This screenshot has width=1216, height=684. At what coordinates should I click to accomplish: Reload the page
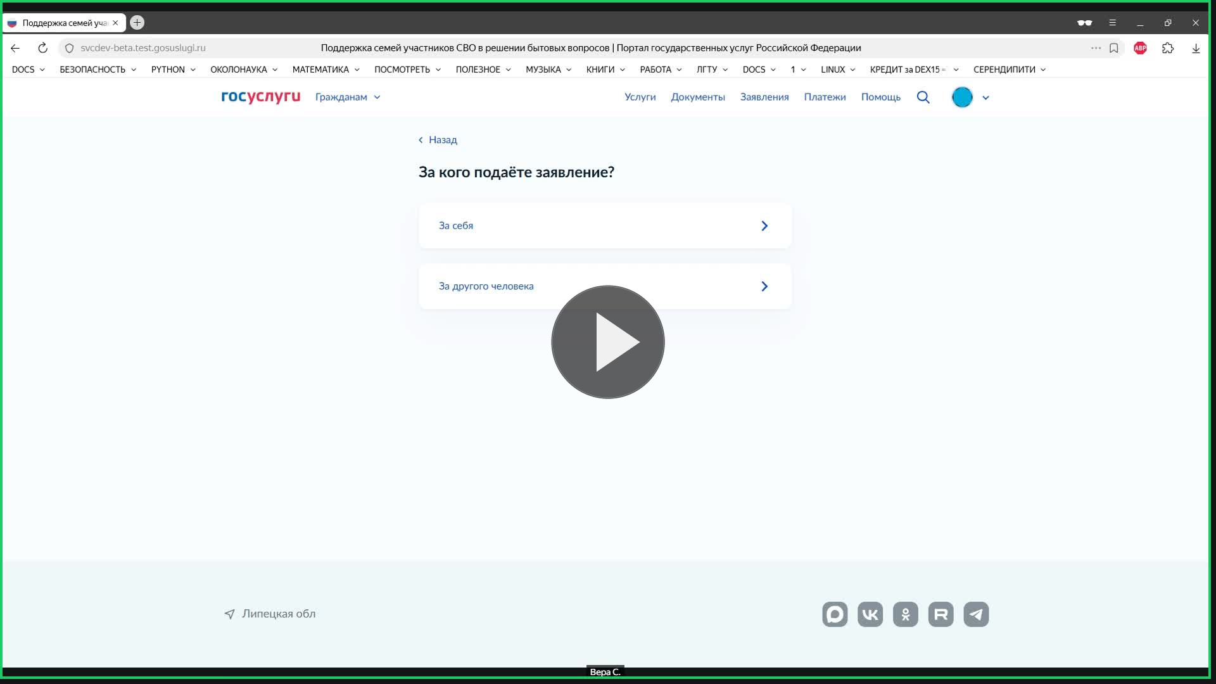42,48
